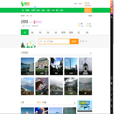Click the pen feedback icon in right sidebar

point(112,95)
